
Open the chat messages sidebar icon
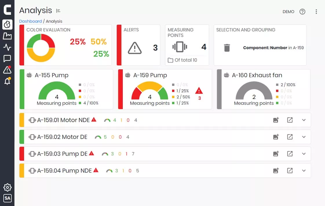7,59
